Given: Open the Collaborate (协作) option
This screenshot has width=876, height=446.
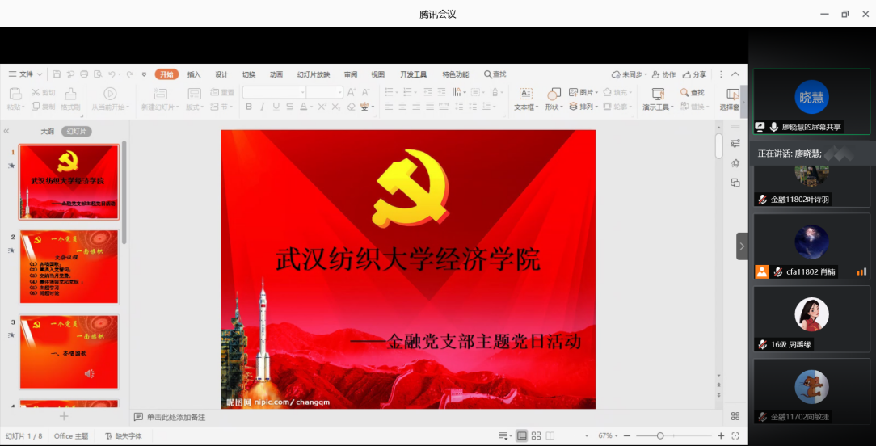Looking at the screenshot, I should coord(664,74).
